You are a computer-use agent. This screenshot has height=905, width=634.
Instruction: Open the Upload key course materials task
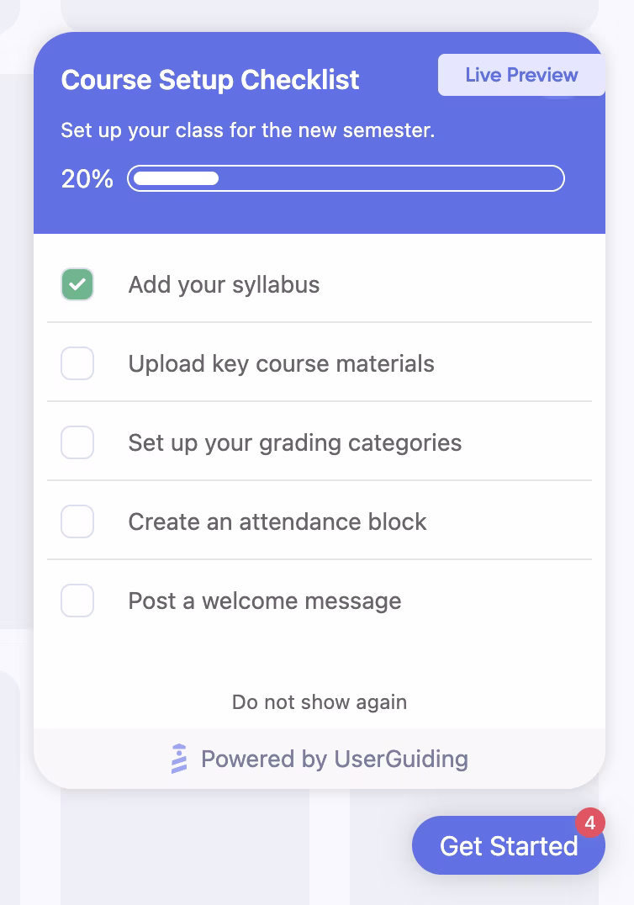(x=281, y=363)
